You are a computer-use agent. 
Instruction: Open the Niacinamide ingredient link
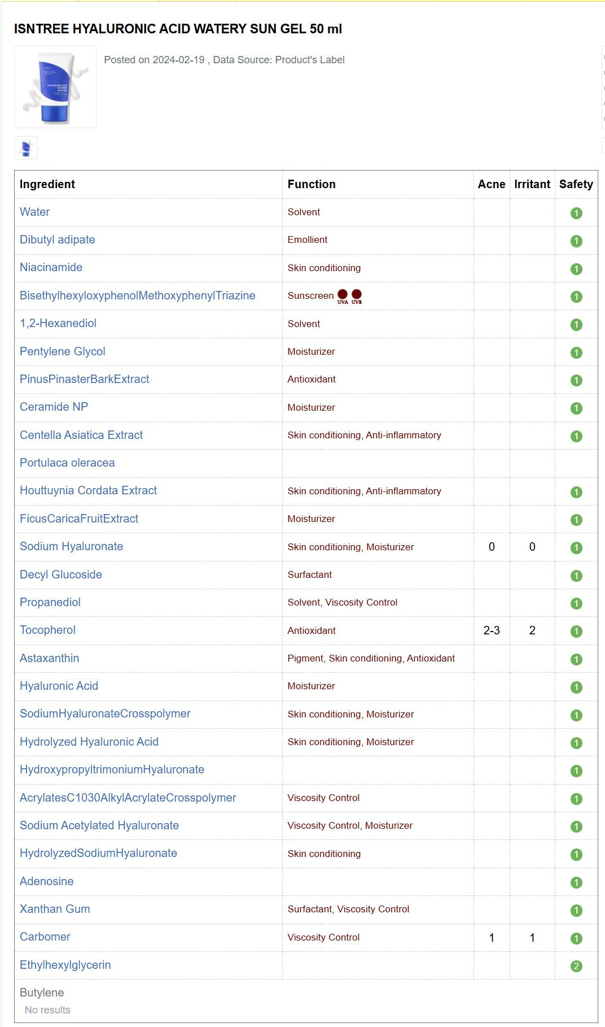point(51,267)
